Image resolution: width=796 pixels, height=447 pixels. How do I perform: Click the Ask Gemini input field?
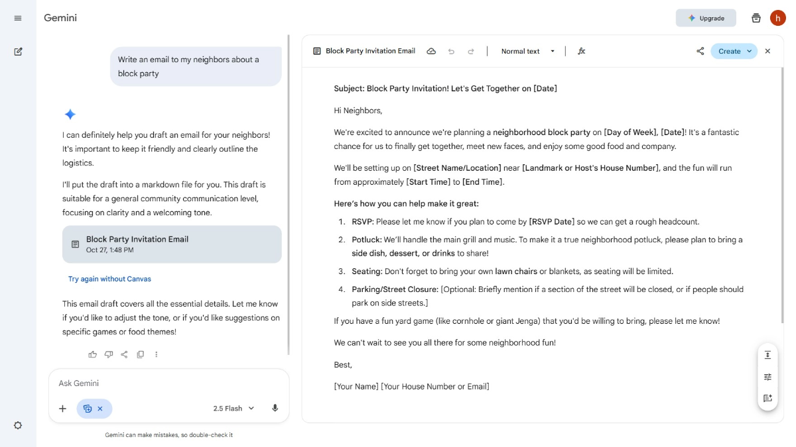tap(159, 383)
